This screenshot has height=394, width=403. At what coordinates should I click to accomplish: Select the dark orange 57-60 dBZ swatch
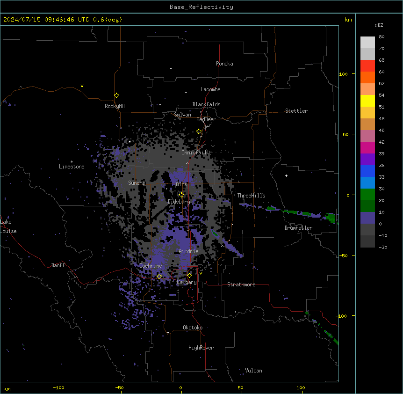[x=367, y=77]
